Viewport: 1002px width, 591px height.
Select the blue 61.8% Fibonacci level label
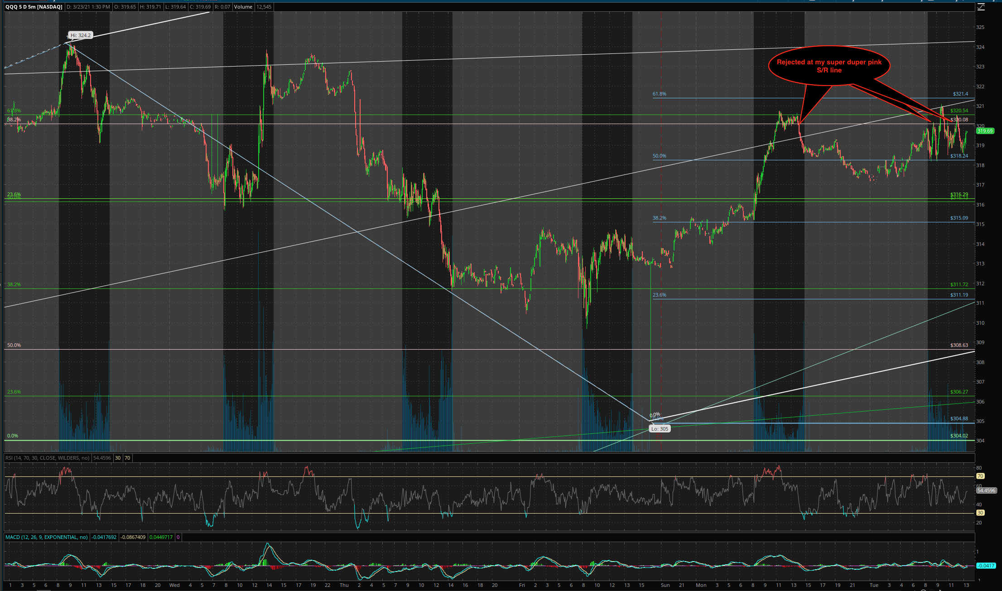[x=659, y=94]
